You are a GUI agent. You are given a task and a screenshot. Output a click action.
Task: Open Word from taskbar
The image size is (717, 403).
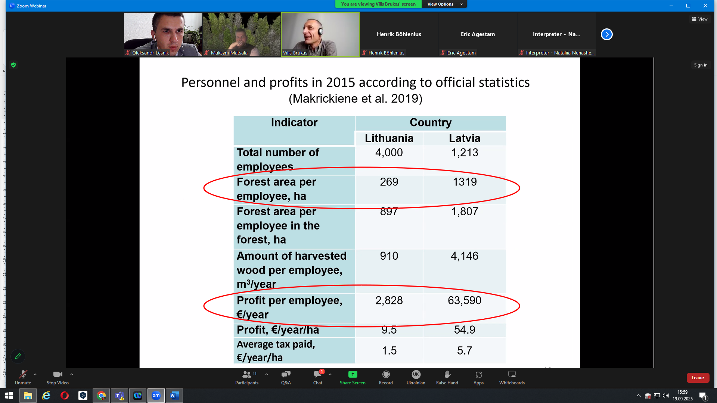click(x=174, y=396)
